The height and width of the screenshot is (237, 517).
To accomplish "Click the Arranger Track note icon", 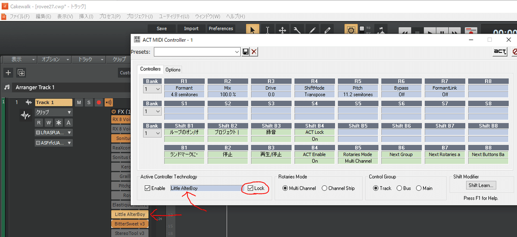I will click(x=7, y=87).
